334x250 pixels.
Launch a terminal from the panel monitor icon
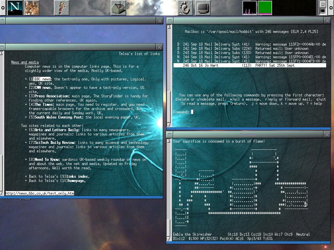click(203, 8)
